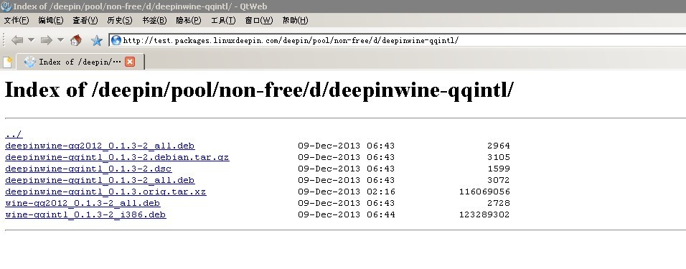This screenshot has height=269, width=686.
Task: Open the 窗口(W) menu
Action: (x=259, y=20)
